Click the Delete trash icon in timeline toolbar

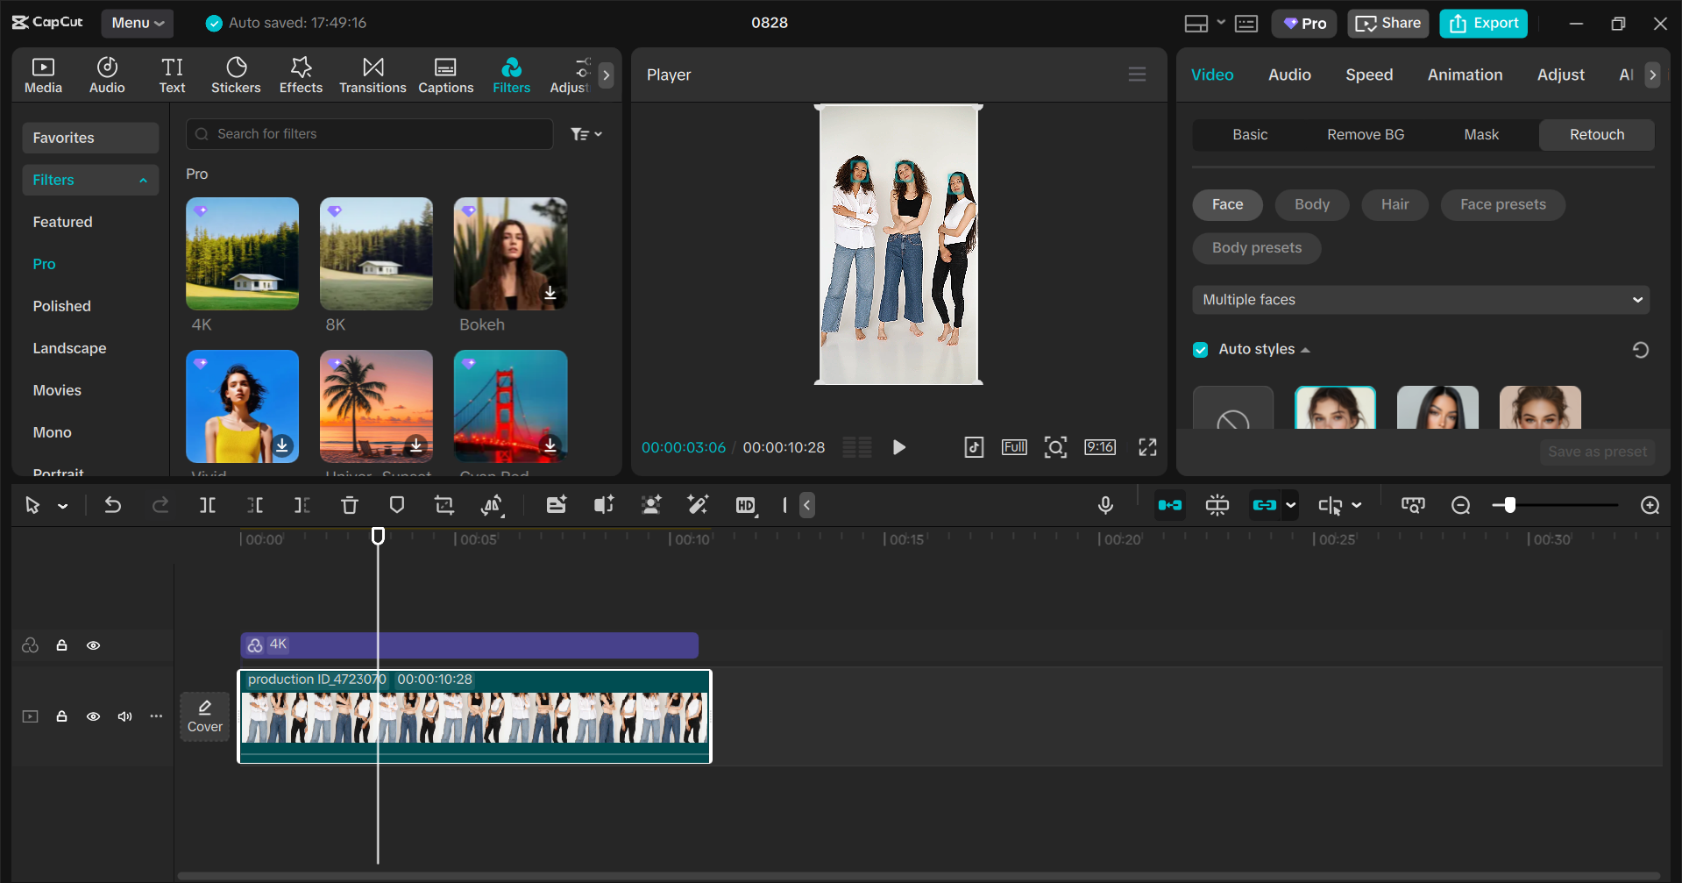point(349,505)
